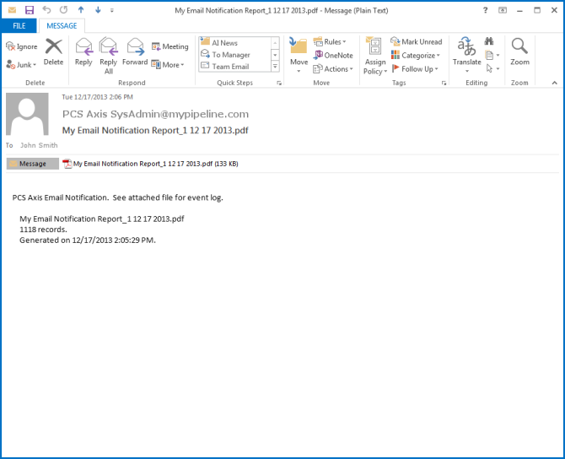Reply with a Meeting
This screenshot has height=459, width=565.
pos(169,46)
